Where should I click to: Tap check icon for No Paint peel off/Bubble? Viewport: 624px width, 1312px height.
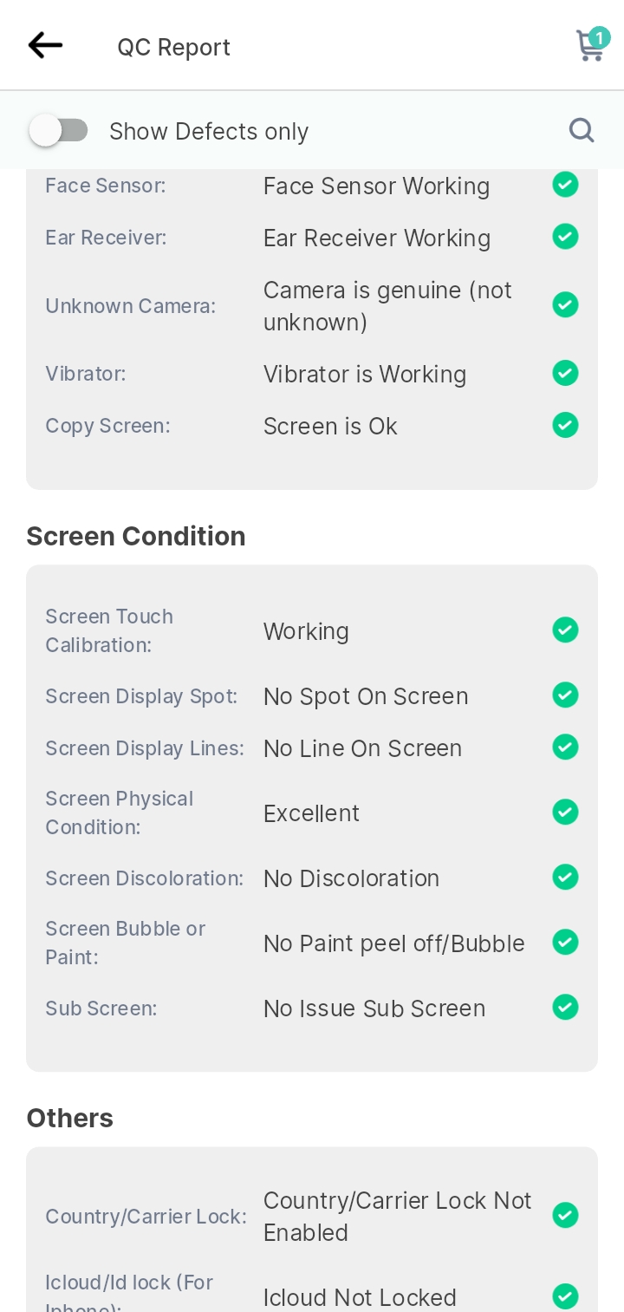pos(565,943)
